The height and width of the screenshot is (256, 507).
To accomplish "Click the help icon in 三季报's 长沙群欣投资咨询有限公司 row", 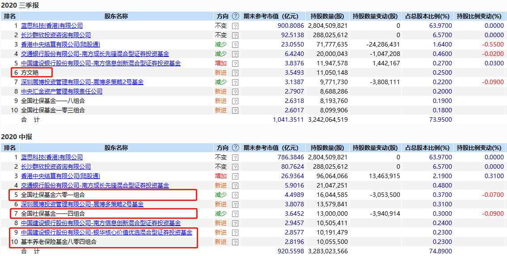I will pos(235,36).
